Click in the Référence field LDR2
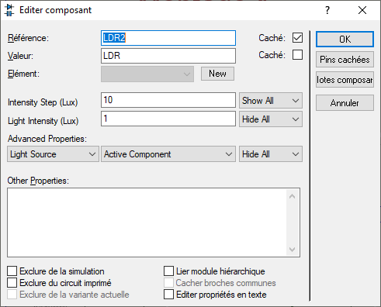Screen dimensions: 381x307 point(168,38)
